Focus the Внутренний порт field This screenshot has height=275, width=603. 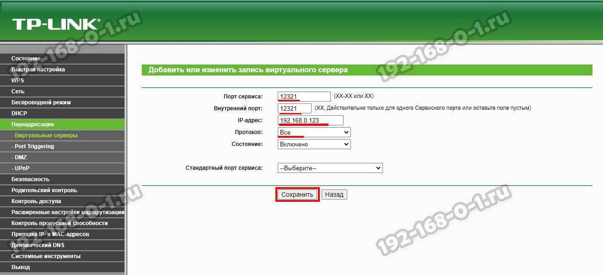coord(295,108)
